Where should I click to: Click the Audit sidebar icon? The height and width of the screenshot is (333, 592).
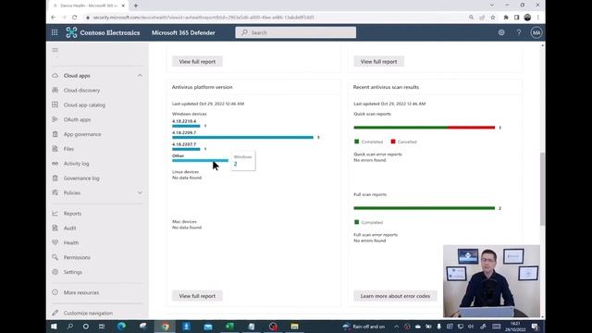coord(55,228)
